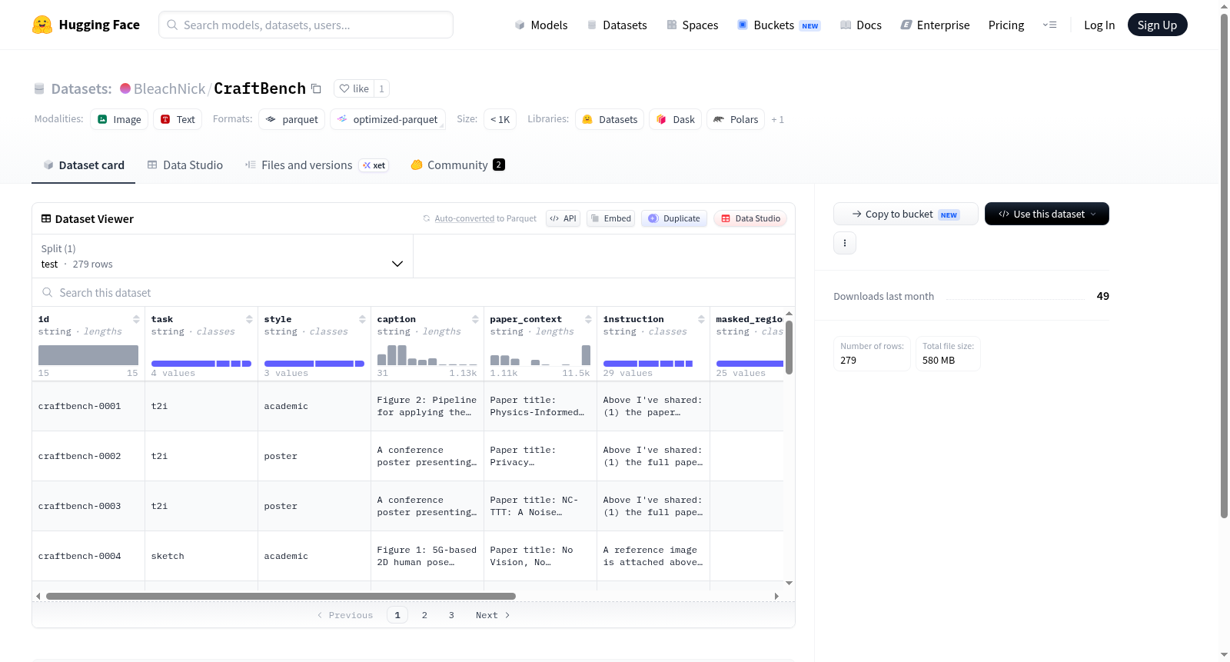This screenshot has height=662, width=1230.
Task: Click the Sign Up button
Action: click(x=1158, y=25)
